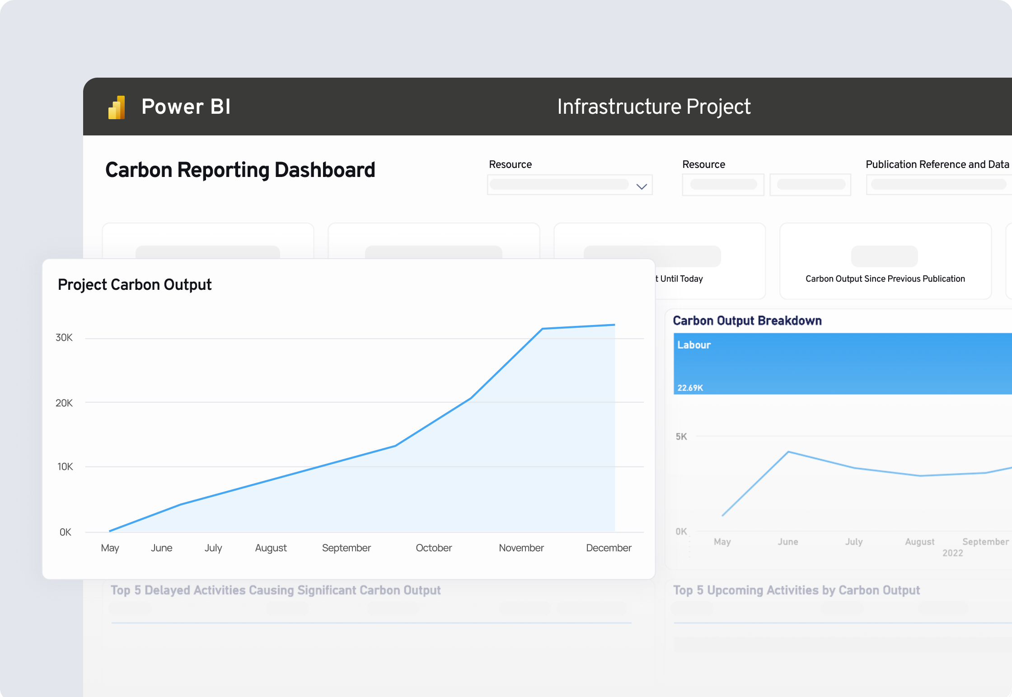Click the first field under the second Resource label
The height and width of the screenshot is (697, 1012).
pos(723,185)
